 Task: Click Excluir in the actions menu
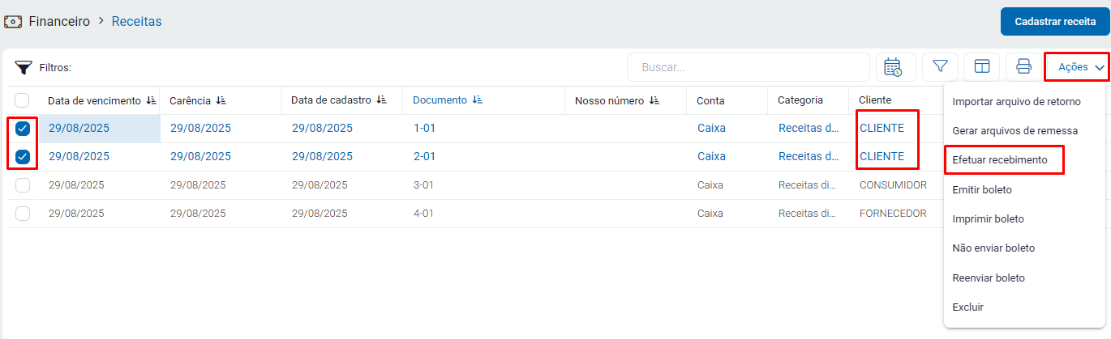click(x=967, y=307)
